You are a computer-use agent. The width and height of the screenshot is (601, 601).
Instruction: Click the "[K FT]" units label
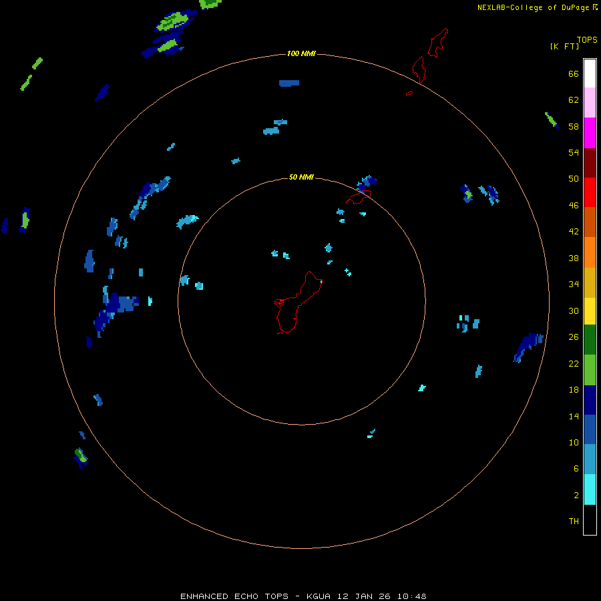click(564, 47)
